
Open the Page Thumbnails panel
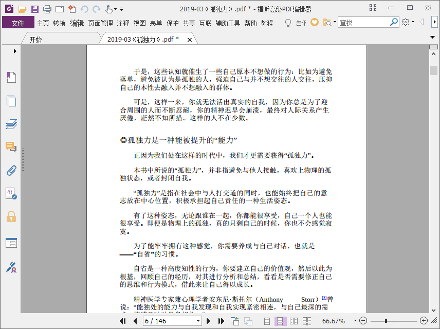pos(11,101)
